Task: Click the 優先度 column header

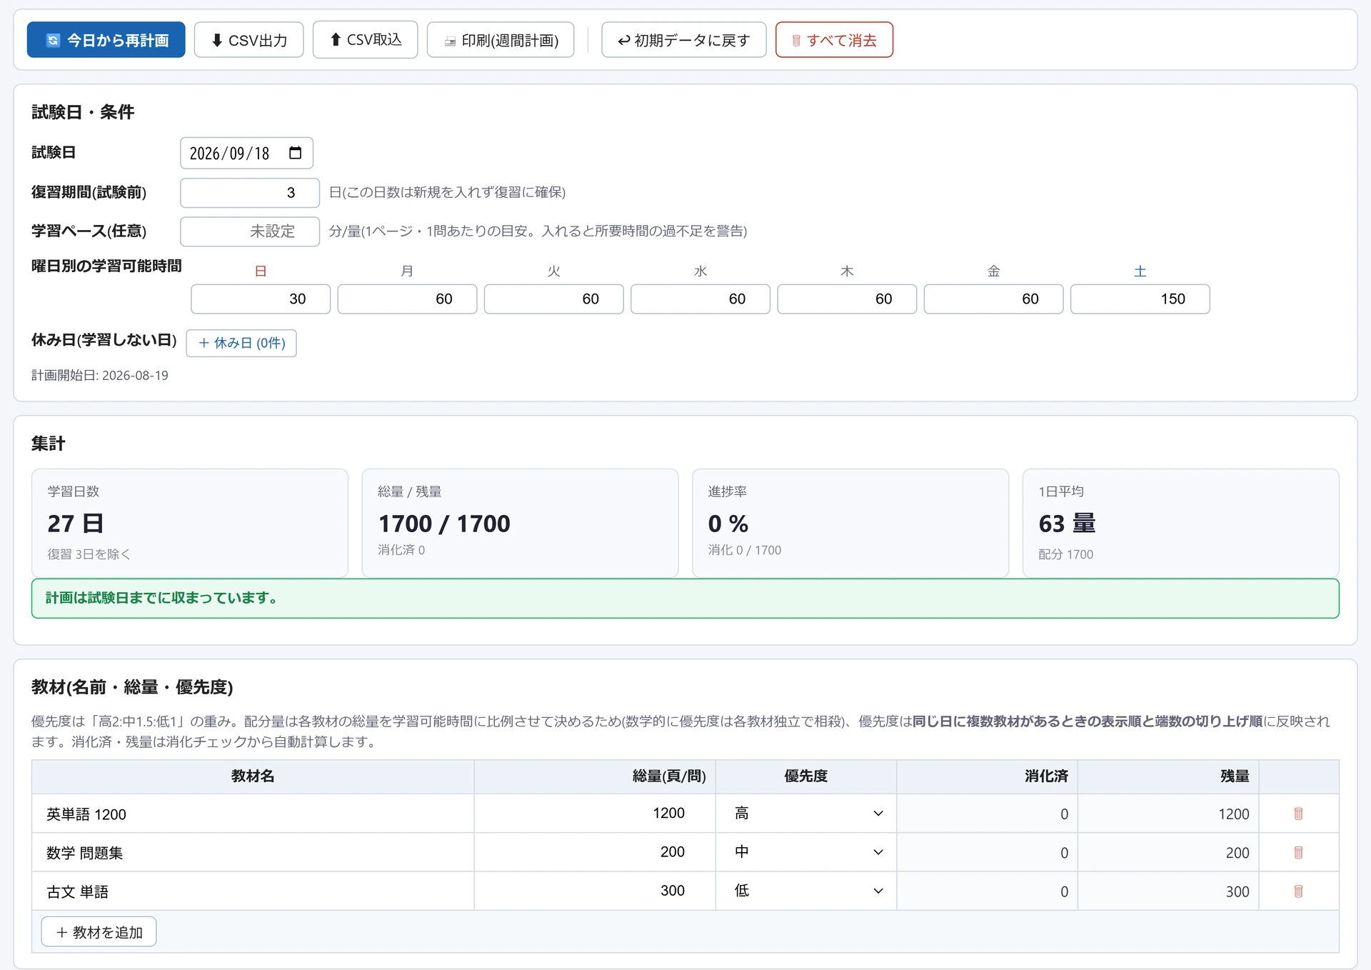Action: (x=806, y=776)
